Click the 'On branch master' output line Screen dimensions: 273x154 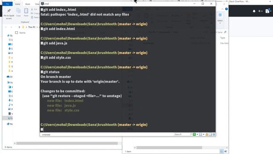pos(56,77)
